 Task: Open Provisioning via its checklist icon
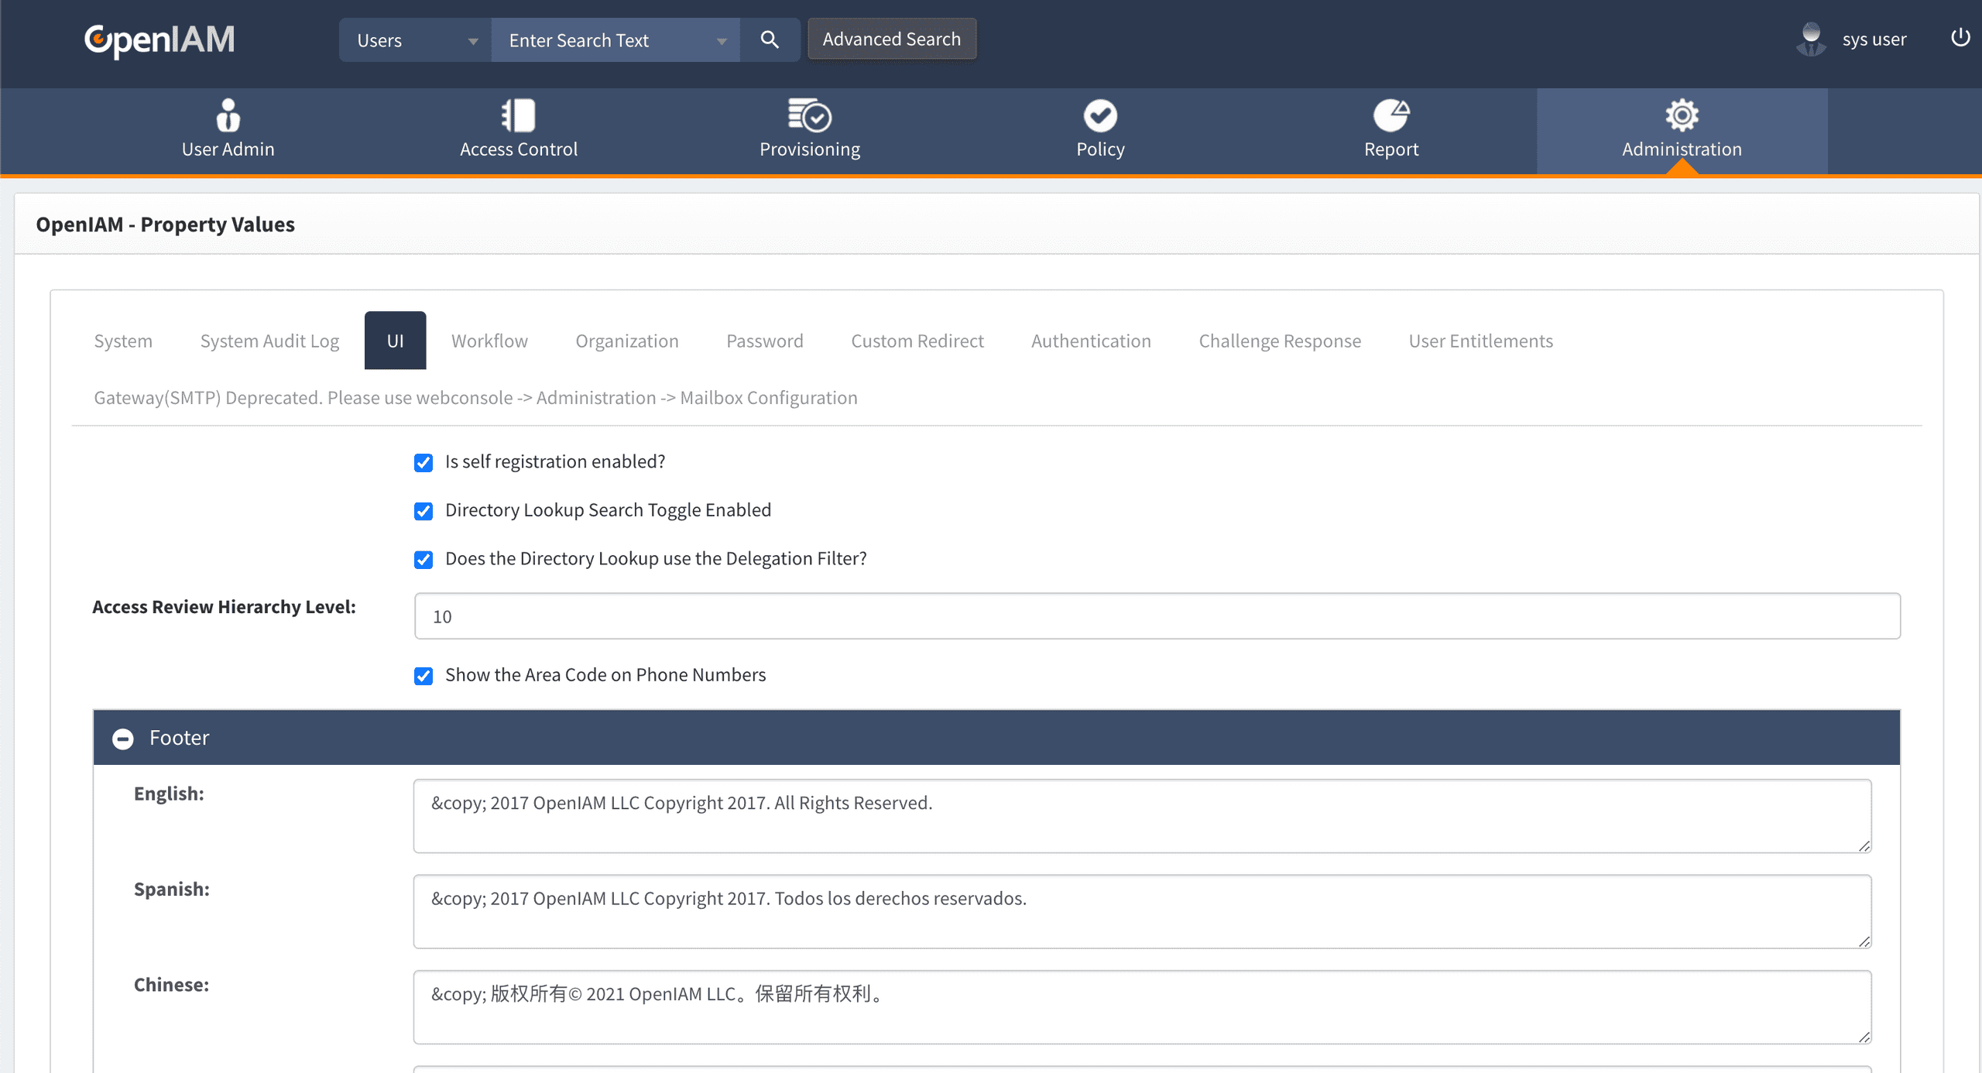coord(809,115)
